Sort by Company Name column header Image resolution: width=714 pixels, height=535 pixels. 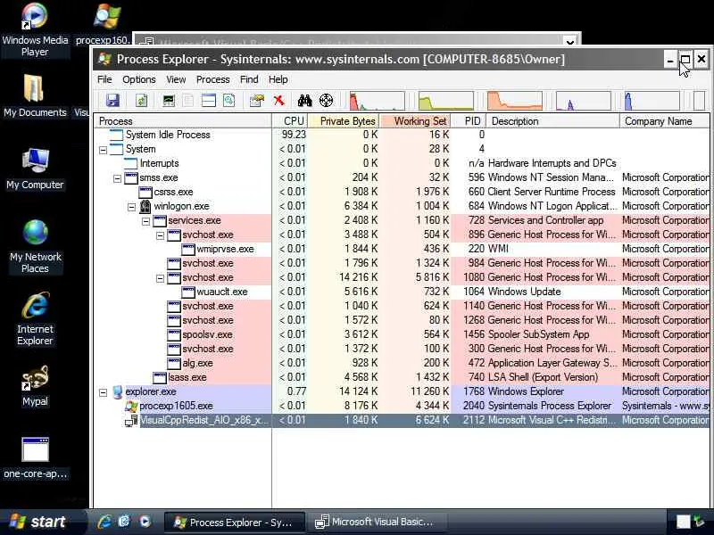[665, 121]
